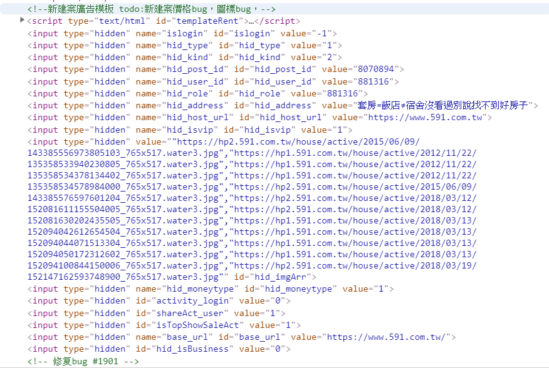Click filename 15209405017231​2602_765x517.water3.jpg
This screenshot has width=549, height=368.
tap(123, 254)
